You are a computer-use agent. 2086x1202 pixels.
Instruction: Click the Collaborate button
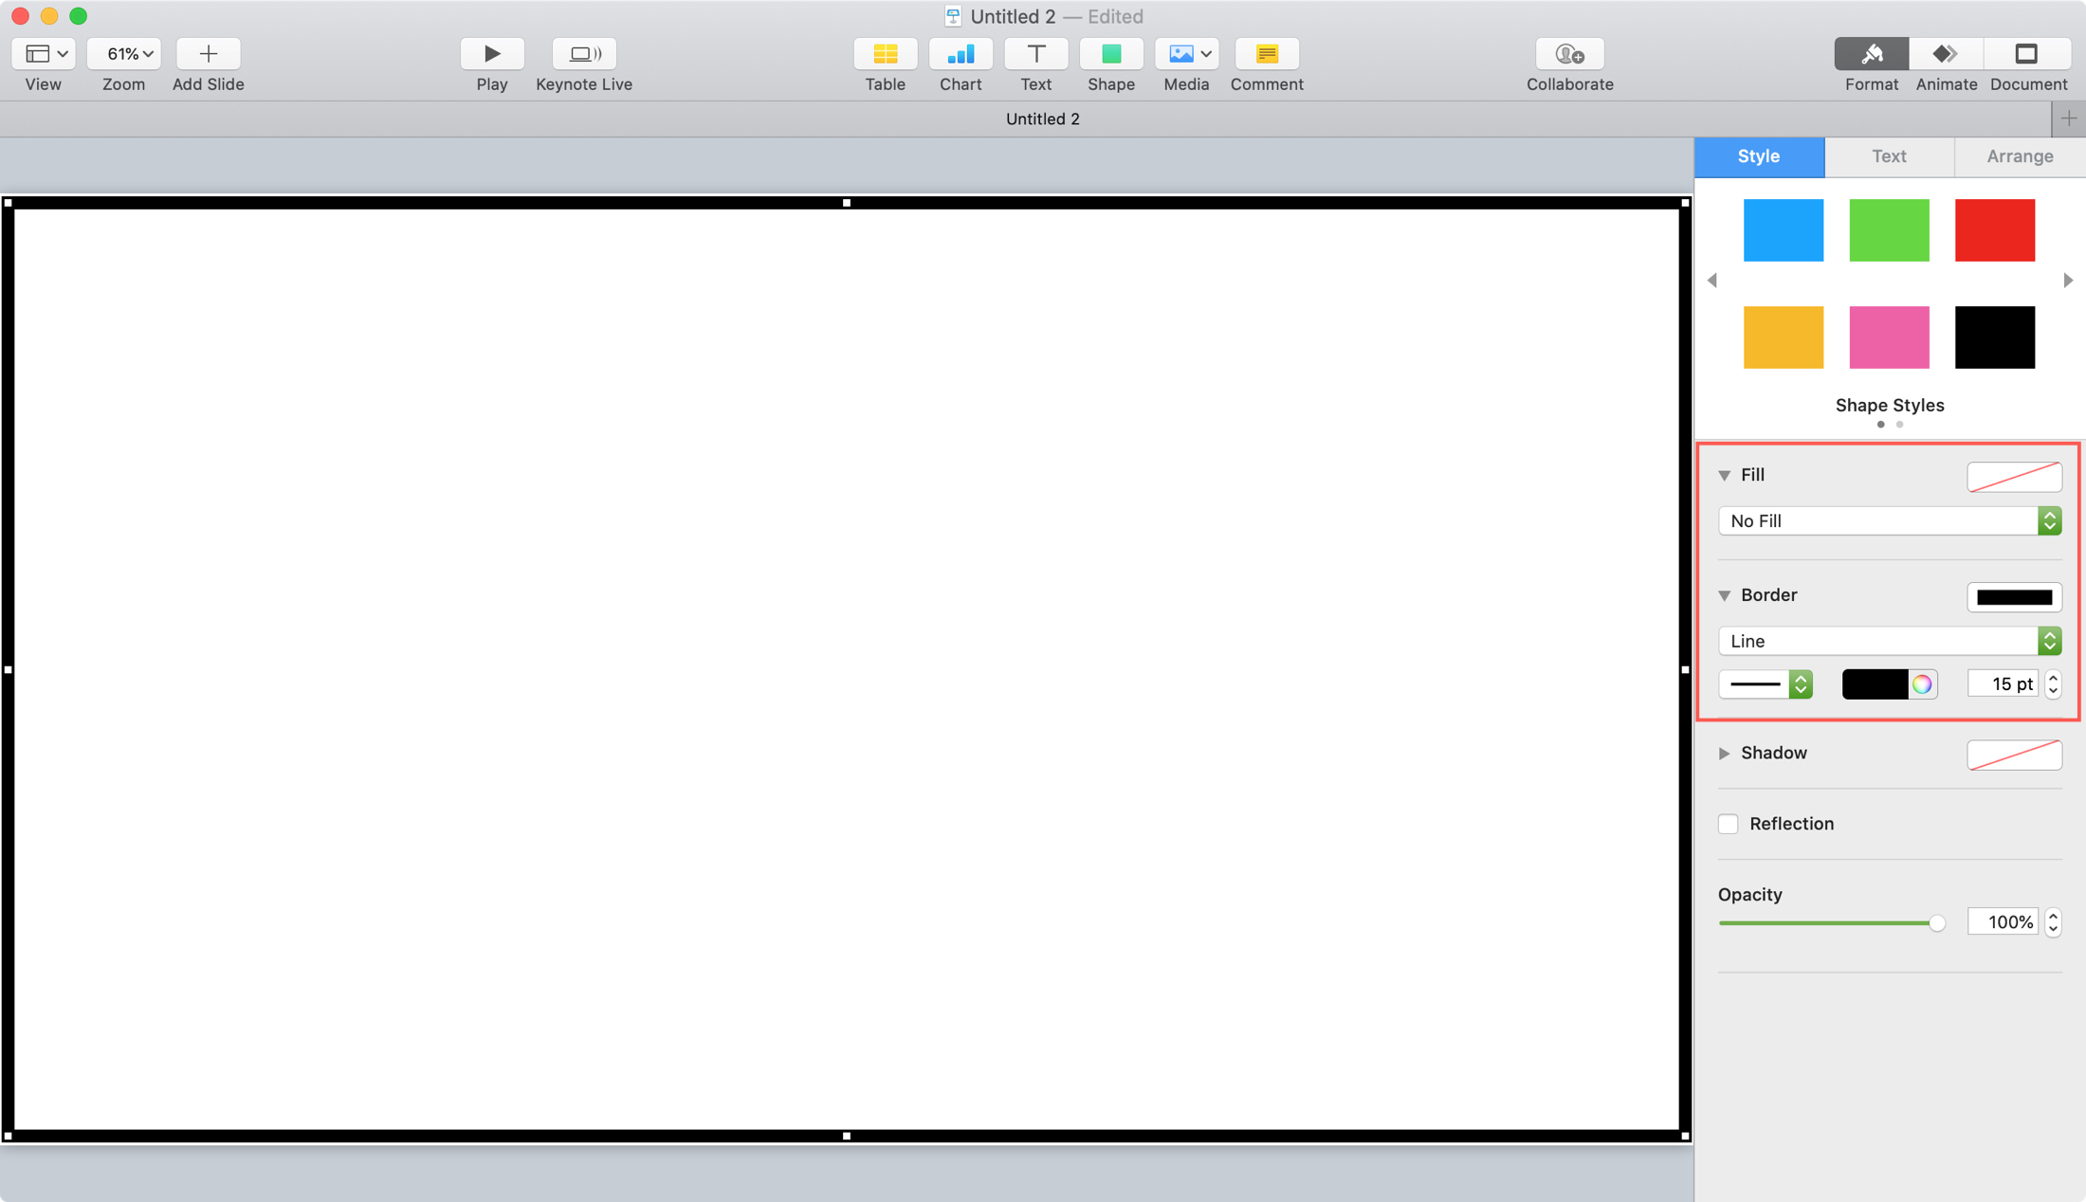1569,54
